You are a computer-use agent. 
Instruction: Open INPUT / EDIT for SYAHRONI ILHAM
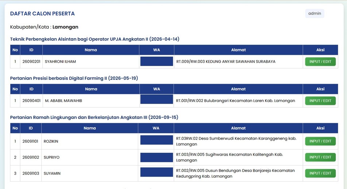pos(320,62)
